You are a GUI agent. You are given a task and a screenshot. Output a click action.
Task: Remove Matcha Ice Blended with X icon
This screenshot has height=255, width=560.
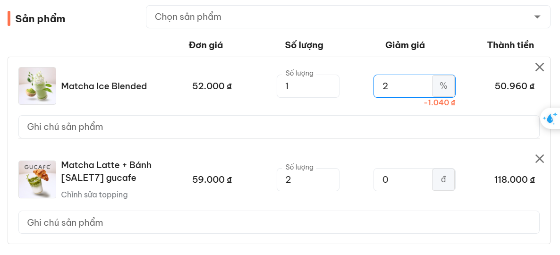coord(540,67)
